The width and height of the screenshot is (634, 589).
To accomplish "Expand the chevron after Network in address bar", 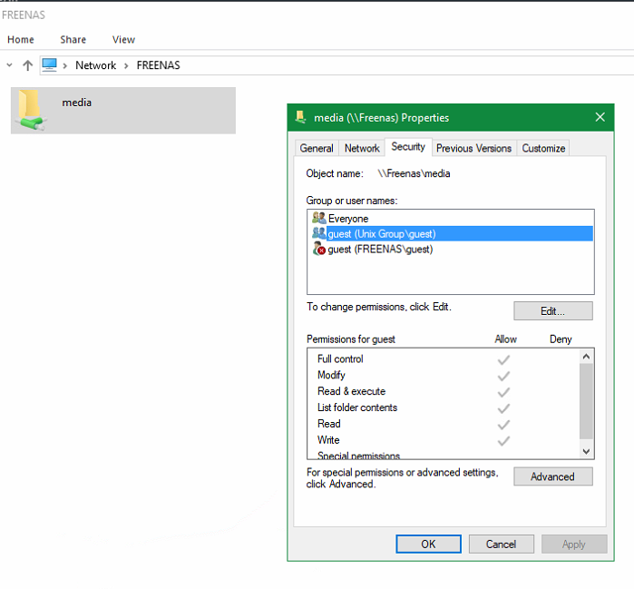I will [126, 65].
